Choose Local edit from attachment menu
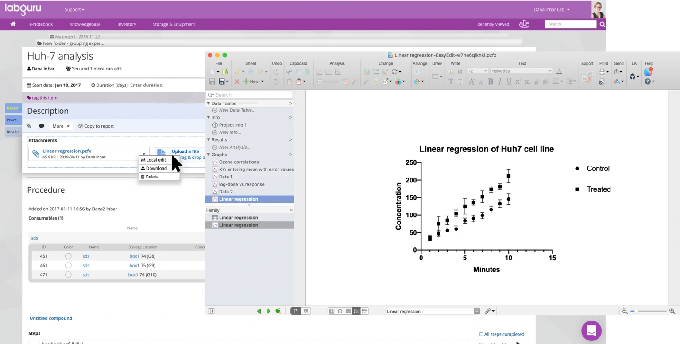 [x=156, y=160]
